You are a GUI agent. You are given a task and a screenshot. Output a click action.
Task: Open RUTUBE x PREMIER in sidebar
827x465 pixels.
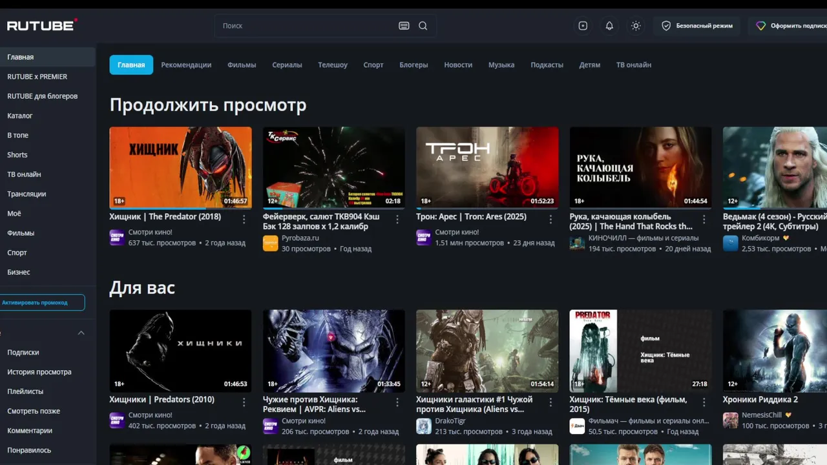(48, 76)
